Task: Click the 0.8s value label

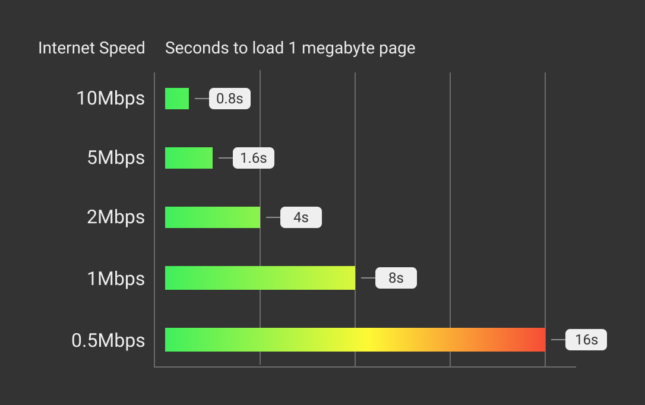Action: point(229,99)
